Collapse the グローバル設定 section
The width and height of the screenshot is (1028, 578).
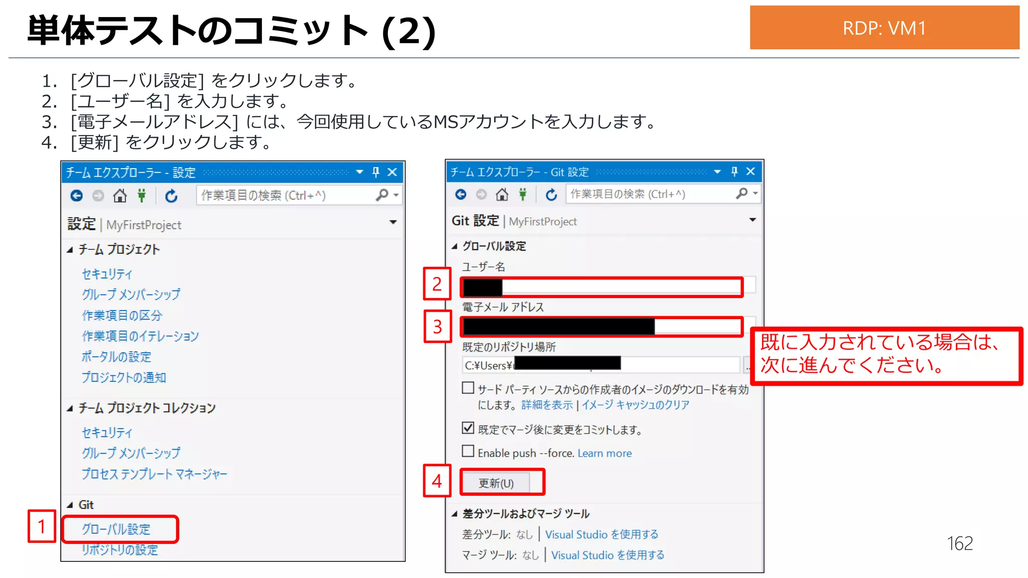[454, 246]
